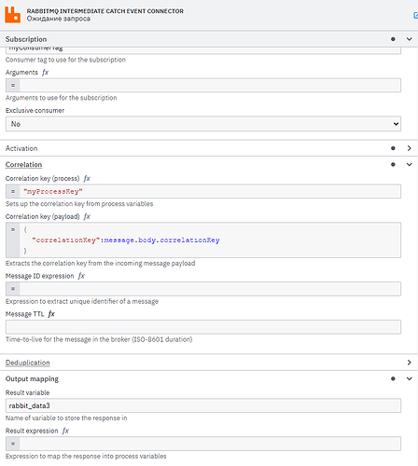Click the Message TTL input field

tap(203, 327)
